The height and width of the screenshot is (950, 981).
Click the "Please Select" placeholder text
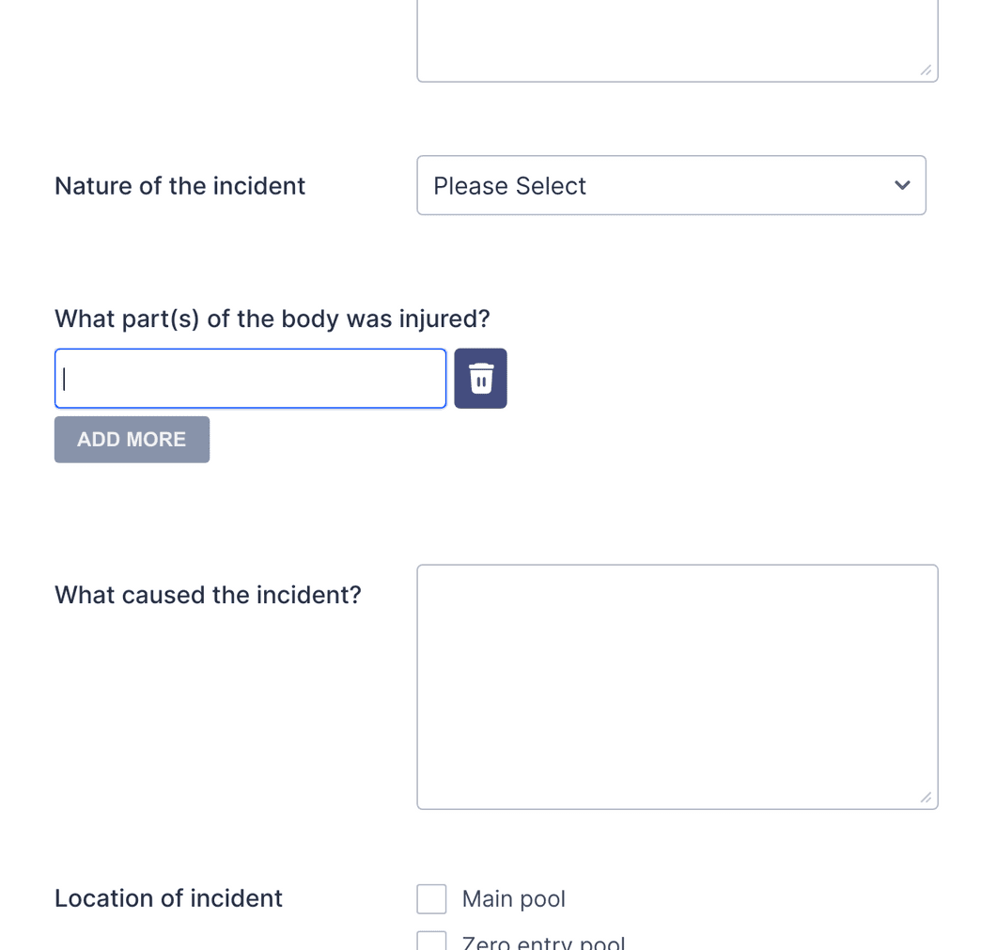(x=509, y=186)
